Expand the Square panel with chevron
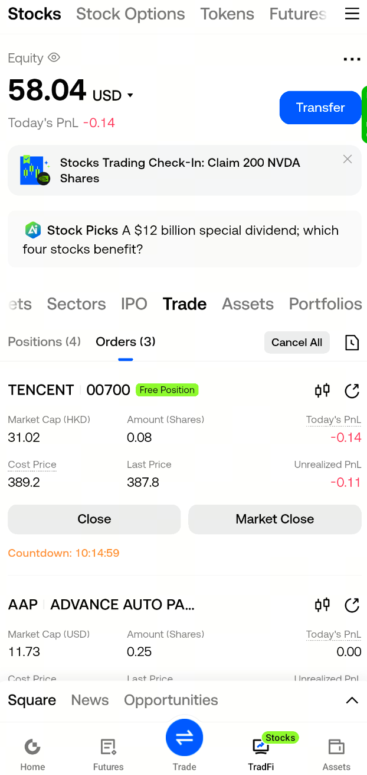367x775 pixels. tap(352, 700)
